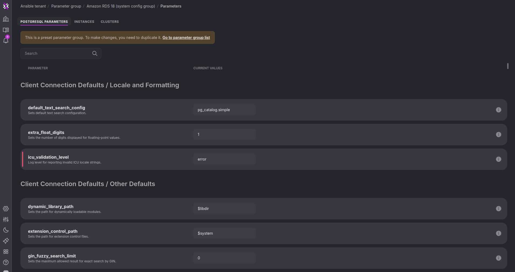Toggle dark mode with the moon icon
This screenshot has width=515, height=272.
tap(6, 230)
